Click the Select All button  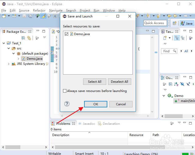[x=95, y=81]
